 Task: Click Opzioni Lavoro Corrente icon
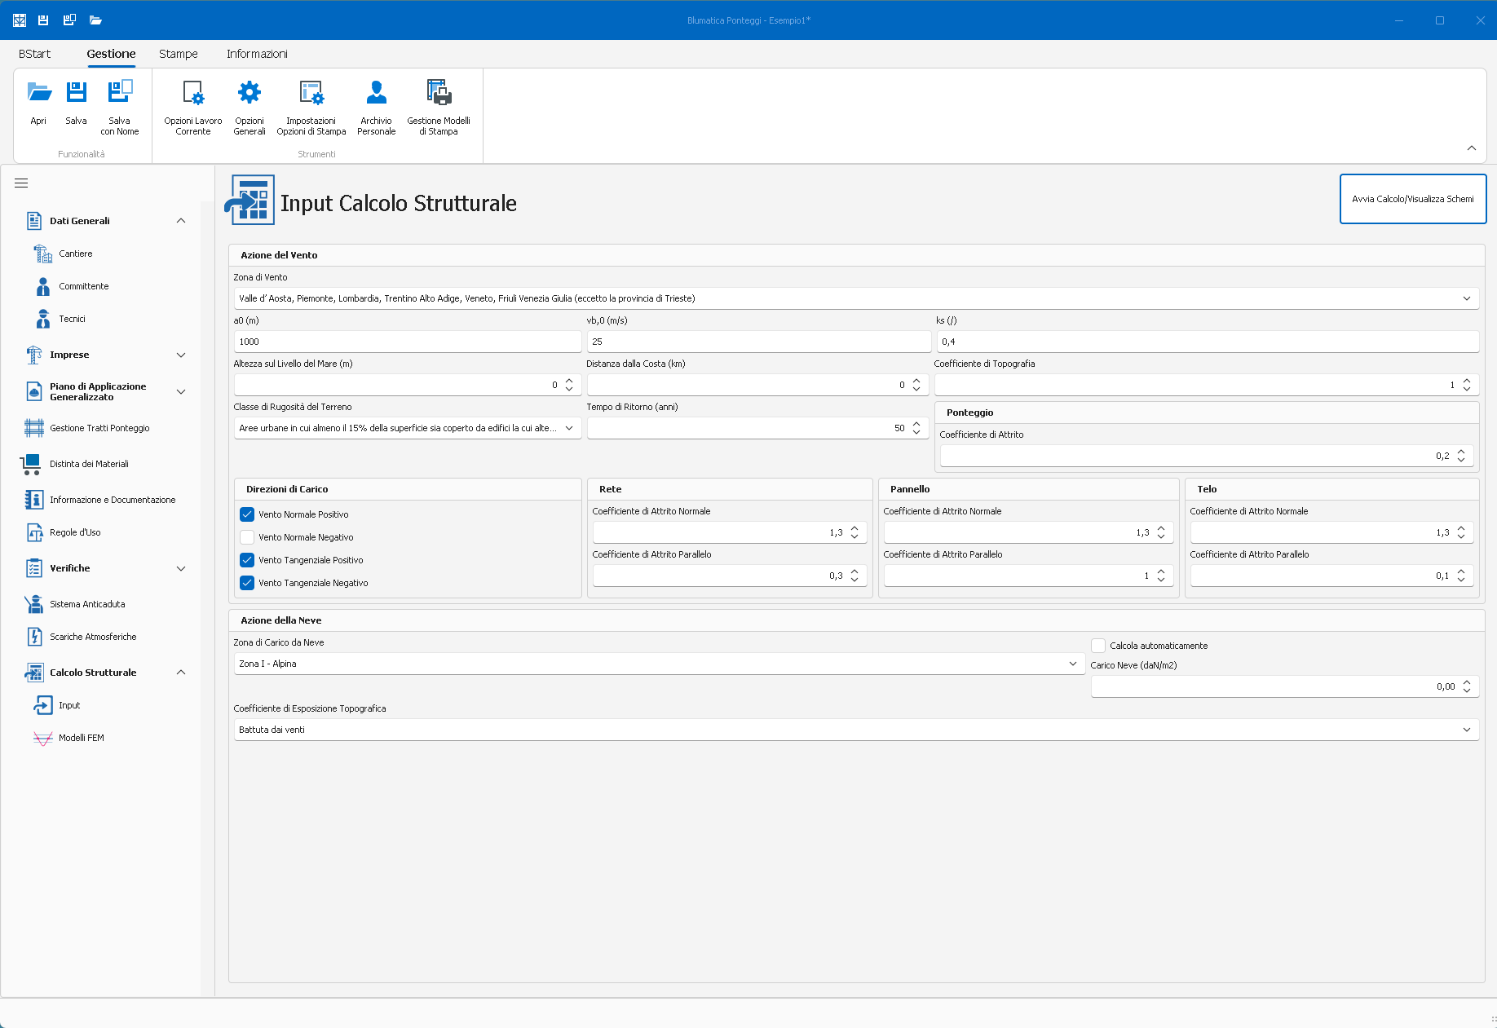(x=193, y=93)
